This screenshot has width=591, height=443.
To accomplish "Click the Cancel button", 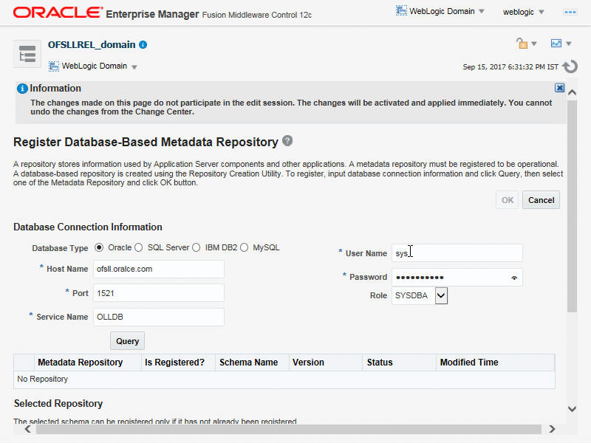I will coord(541,200).
